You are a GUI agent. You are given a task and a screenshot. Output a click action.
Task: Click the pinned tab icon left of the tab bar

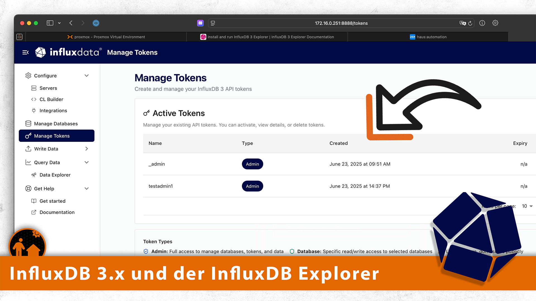[x=19, y=37]
